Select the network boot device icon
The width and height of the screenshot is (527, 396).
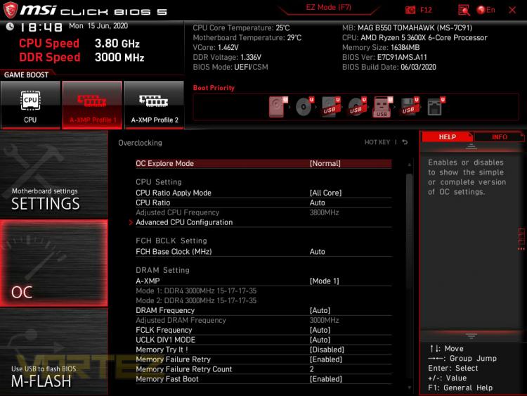click(434, 107)
